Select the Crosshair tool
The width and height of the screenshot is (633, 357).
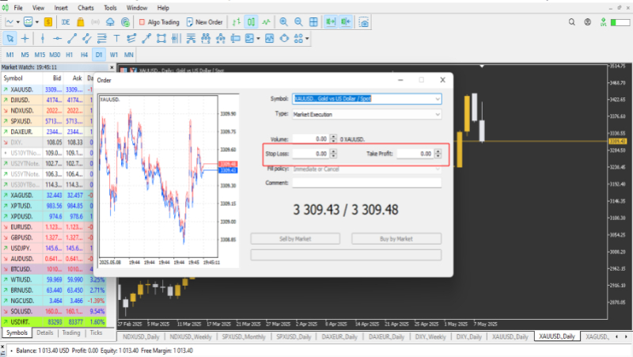tap(25, 38)
